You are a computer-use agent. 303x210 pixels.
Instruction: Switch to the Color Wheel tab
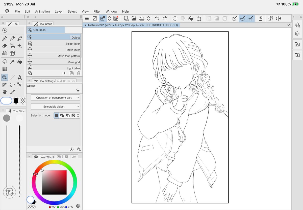[x=44, y=157]
